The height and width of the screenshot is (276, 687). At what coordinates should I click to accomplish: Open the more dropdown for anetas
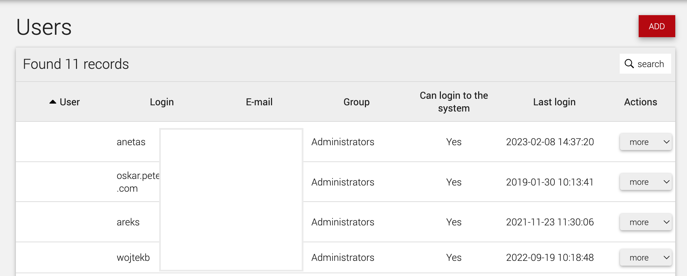(x=646, y=142)
